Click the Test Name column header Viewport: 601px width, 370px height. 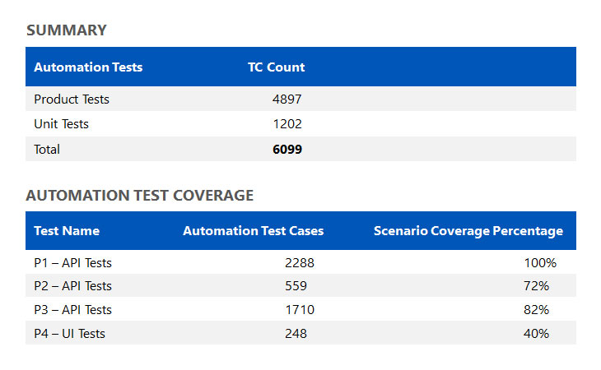tap(67, 231)
